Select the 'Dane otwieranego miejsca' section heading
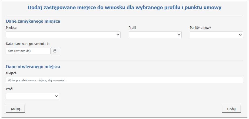 (x=33, y=66)
